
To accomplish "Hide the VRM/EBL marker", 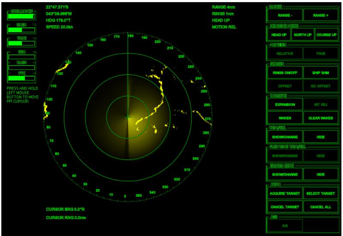I will [321, 137].
